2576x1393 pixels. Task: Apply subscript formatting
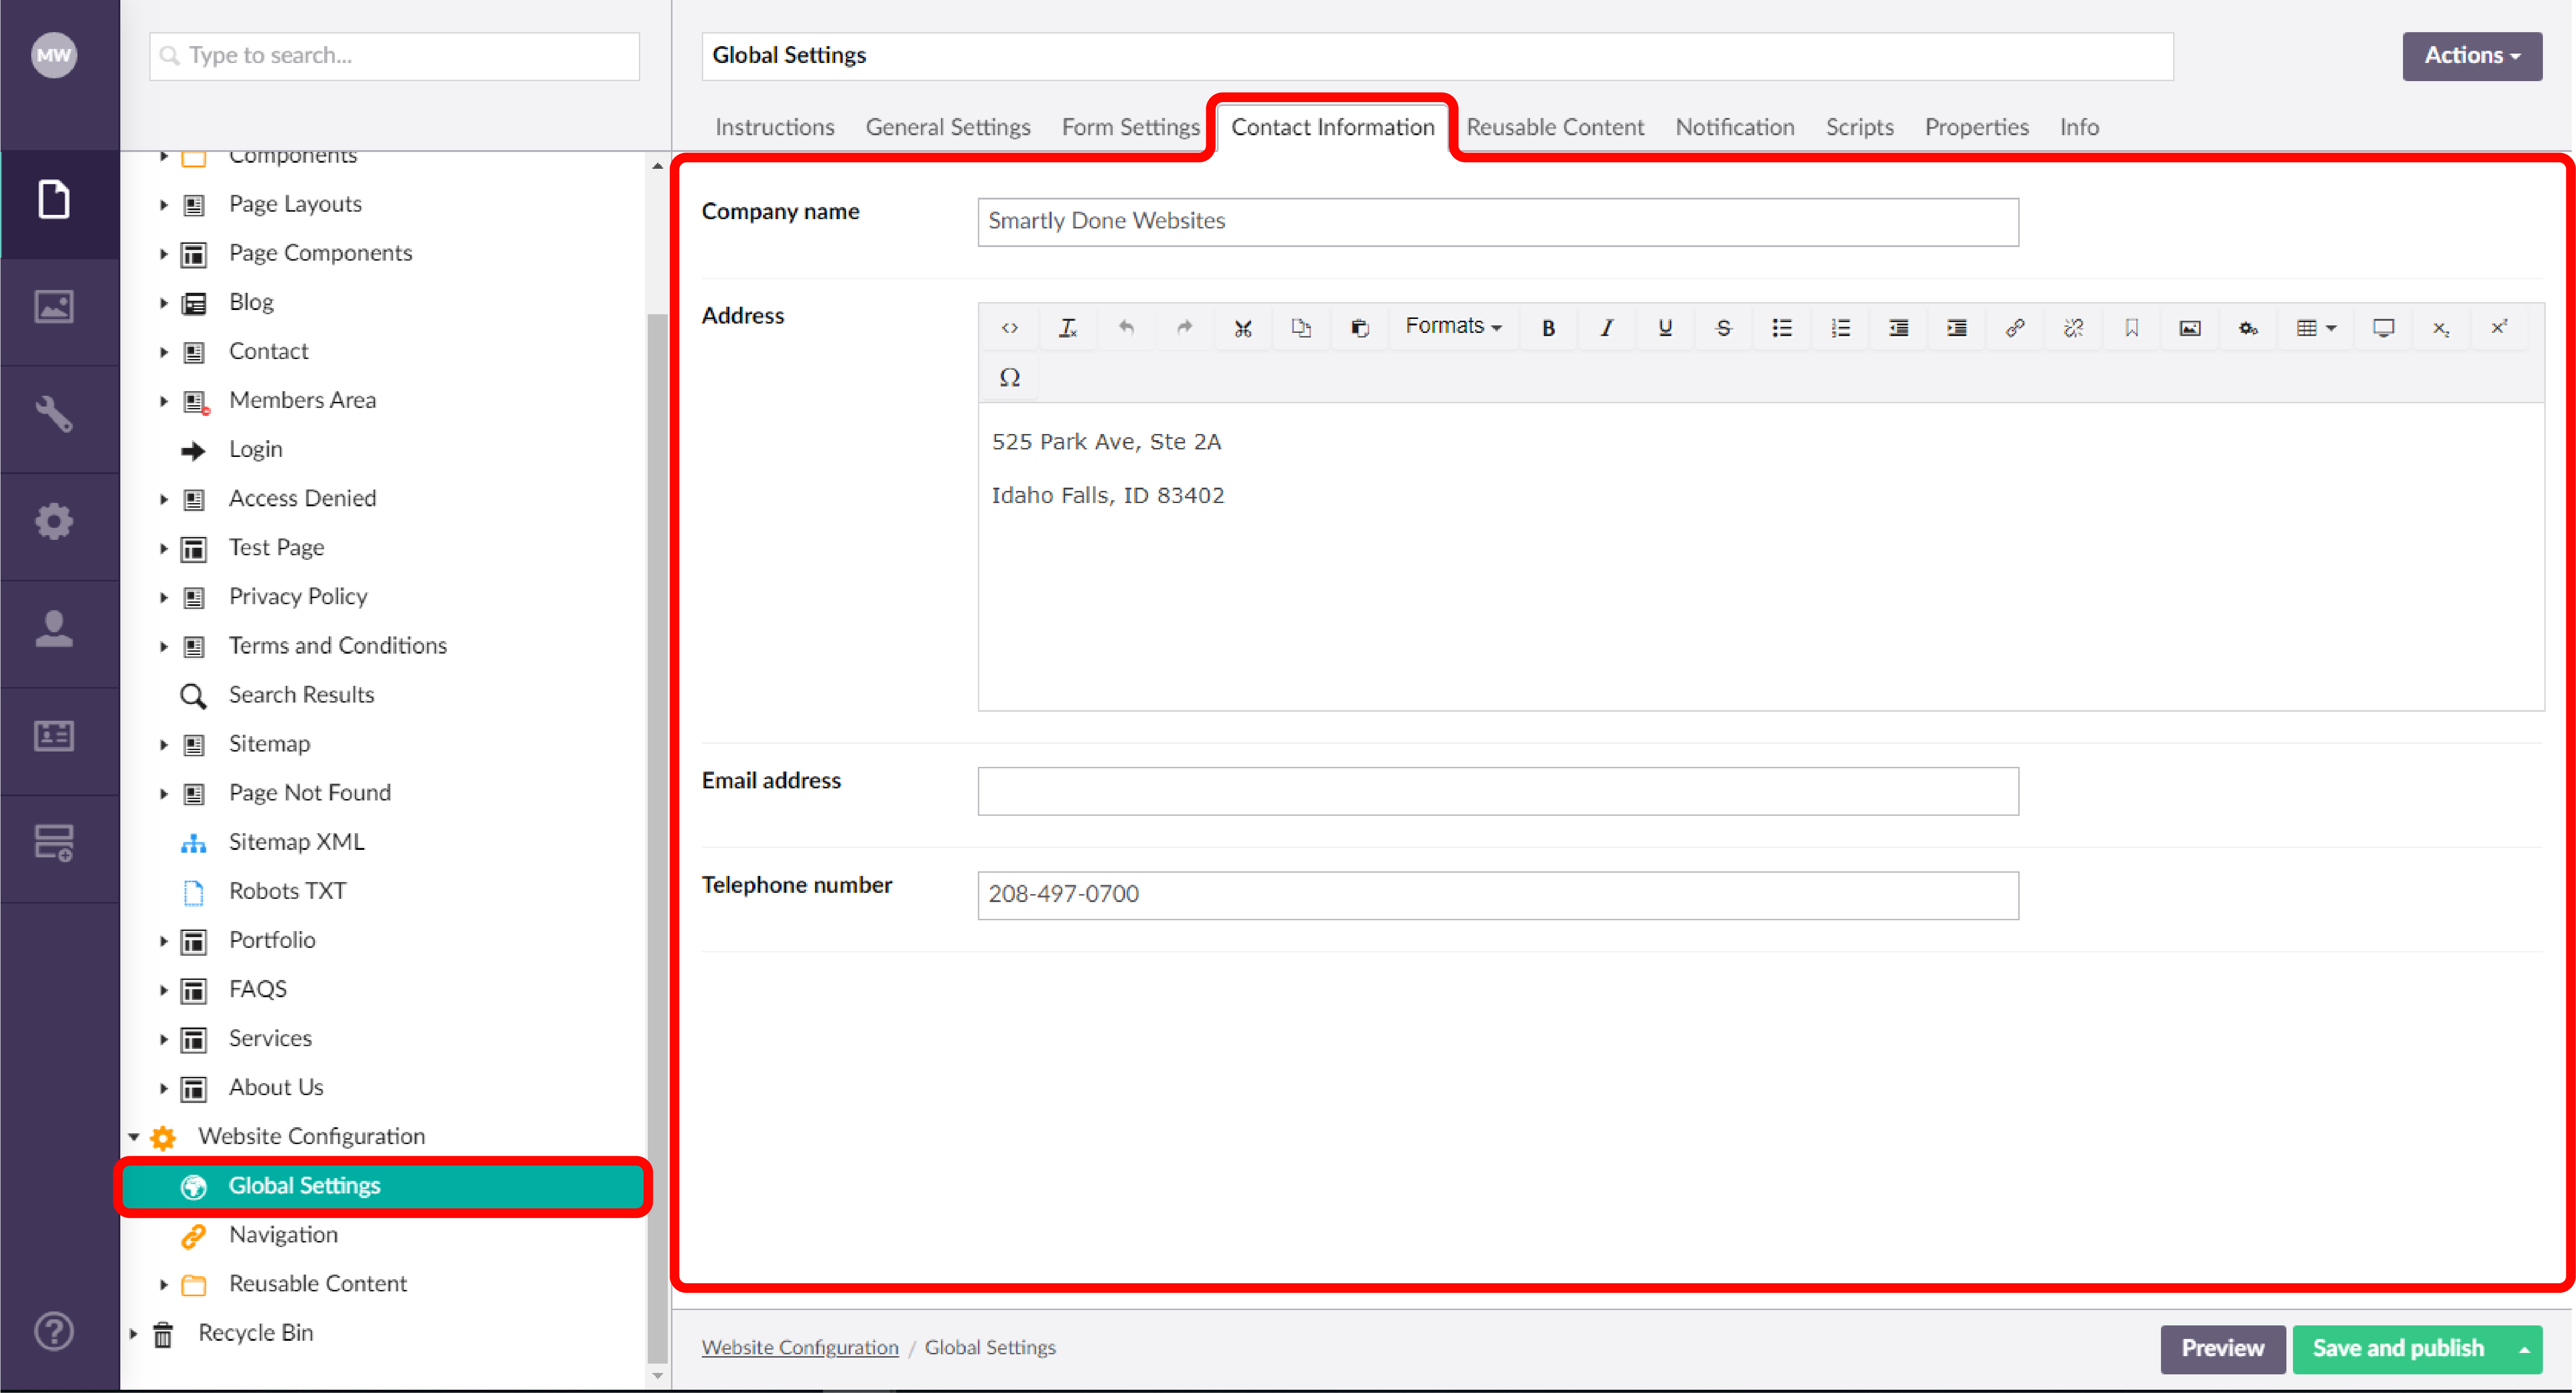(x=2441, y=328)
